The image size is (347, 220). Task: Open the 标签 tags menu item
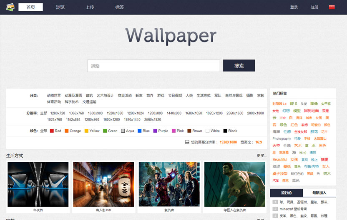(120, 7)
